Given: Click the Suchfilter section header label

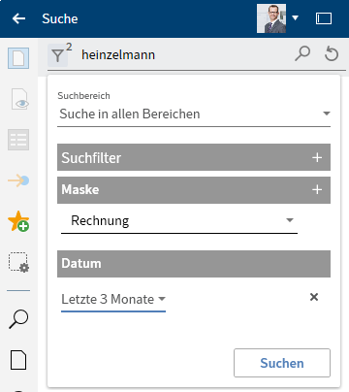Looking at the screenshot, I should 91,158.
